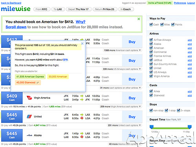Open the From NYC selector

42,9
